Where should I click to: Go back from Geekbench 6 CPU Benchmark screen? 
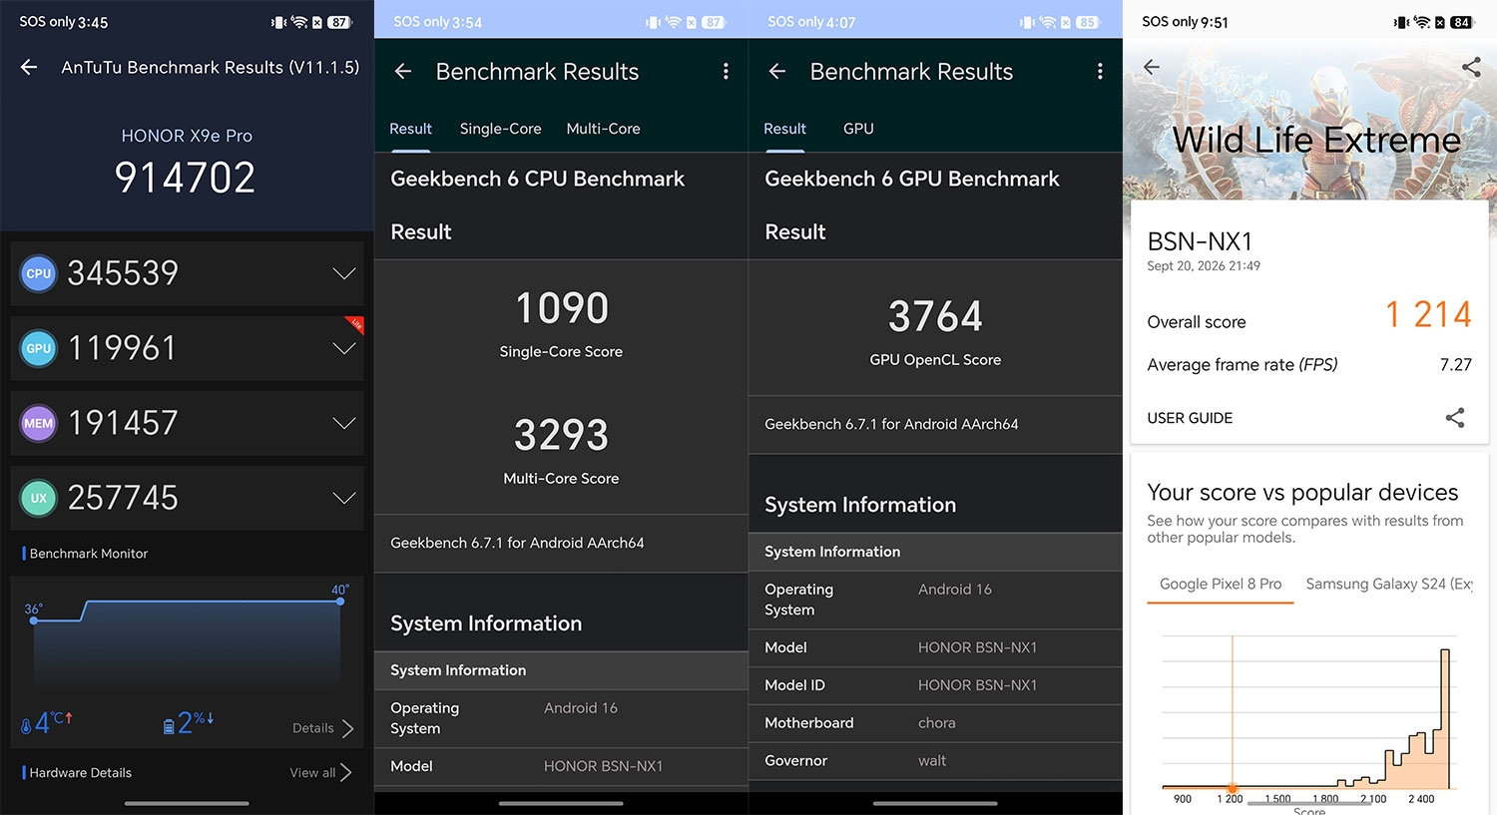coord(403,71)
